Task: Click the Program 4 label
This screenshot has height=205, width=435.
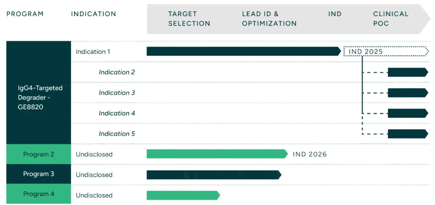Action: click(39, 194)
